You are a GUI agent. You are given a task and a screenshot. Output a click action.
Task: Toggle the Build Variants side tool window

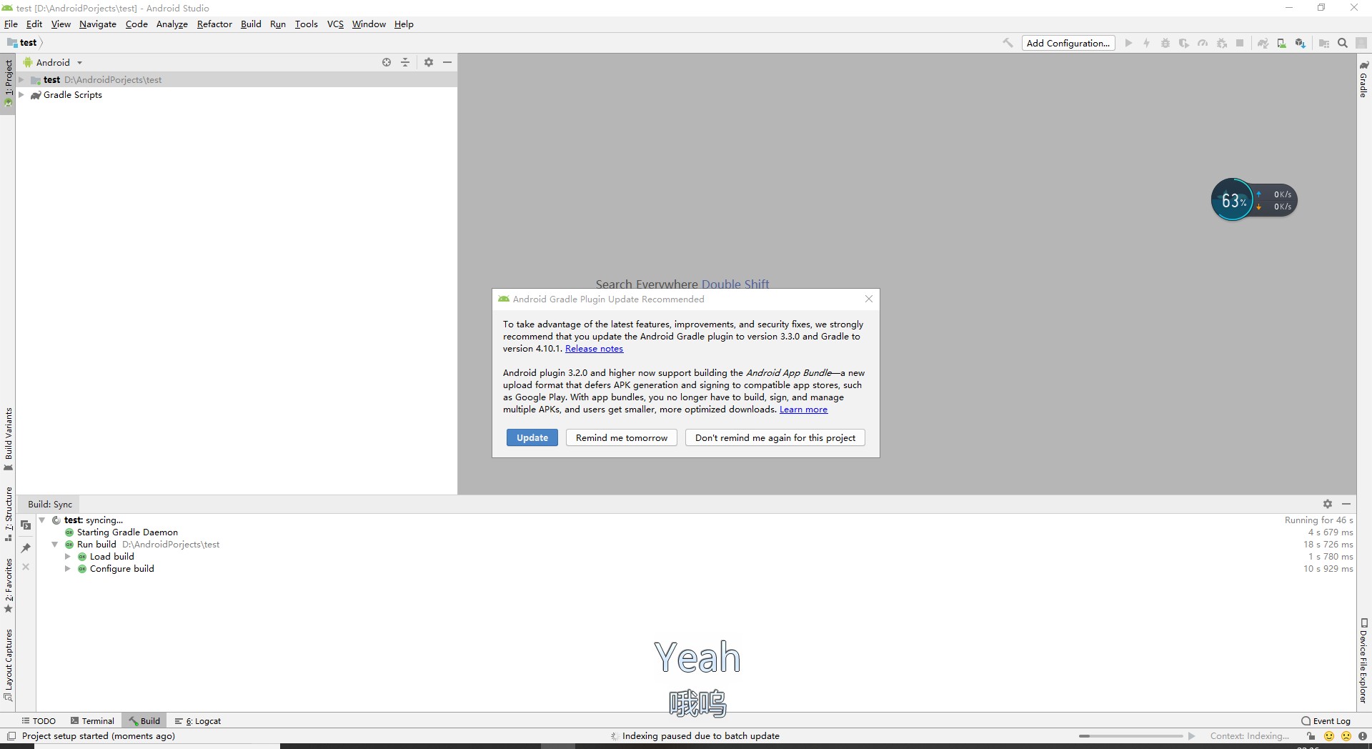8,439
